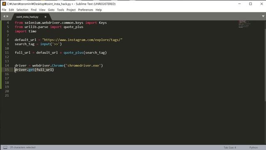Go to next tab with right arrow
Image resolution: width=266 pixels, height=150 pixels.
(x=7, y=16)
